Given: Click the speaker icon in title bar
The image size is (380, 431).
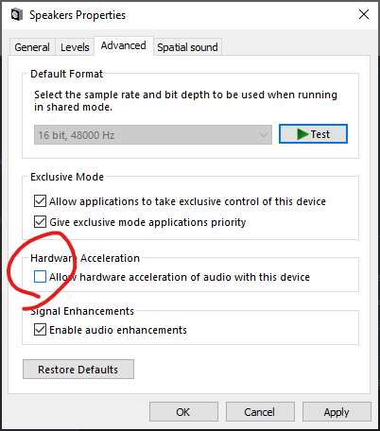Looking at the screenshot, I should tap(17, 15).
